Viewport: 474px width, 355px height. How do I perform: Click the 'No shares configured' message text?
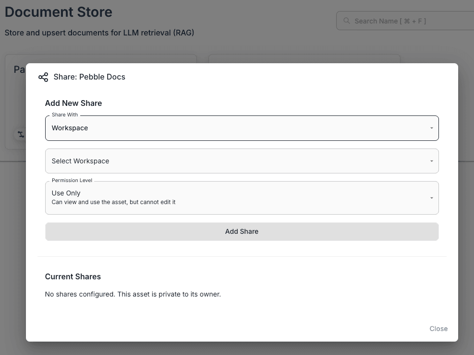coord(133,294)
